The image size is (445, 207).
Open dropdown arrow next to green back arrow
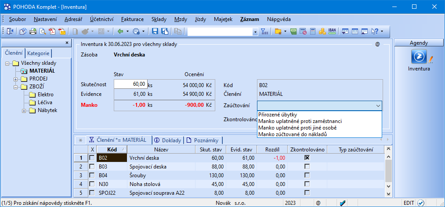127,32
